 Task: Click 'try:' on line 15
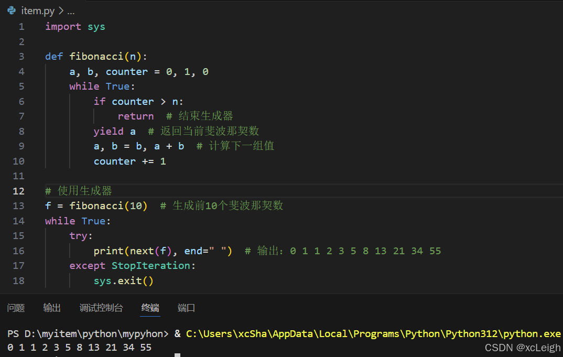coord(81,236)
